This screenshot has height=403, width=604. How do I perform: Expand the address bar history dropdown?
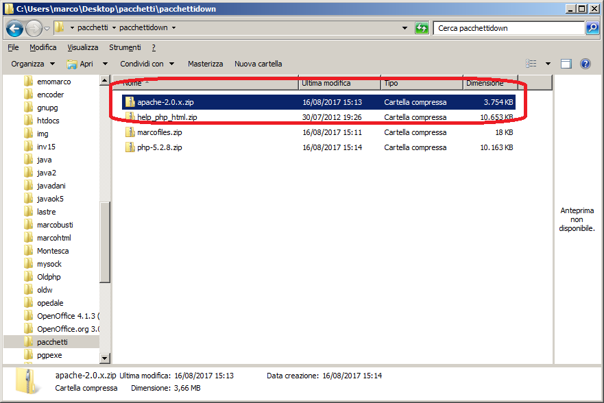(405, 28)
